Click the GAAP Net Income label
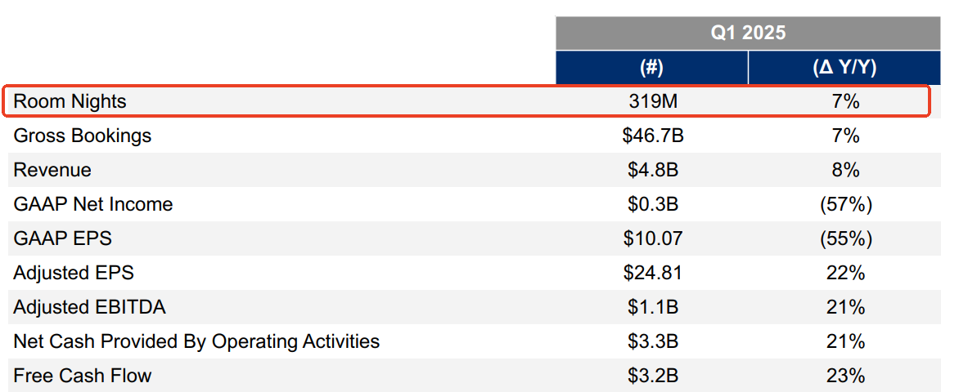Screen dimensions: 968x392 [93, 204]
